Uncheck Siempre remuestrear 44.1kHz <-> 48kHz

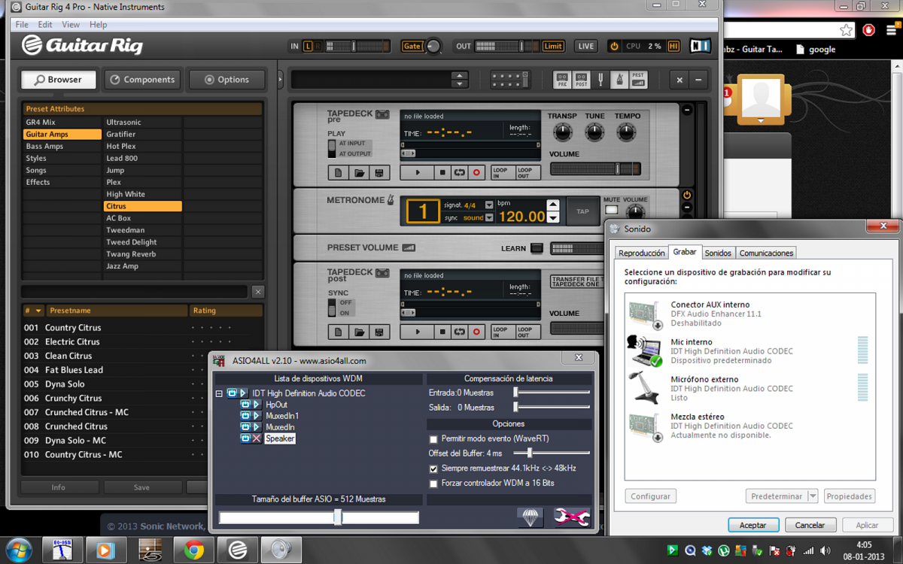[433, 468]
